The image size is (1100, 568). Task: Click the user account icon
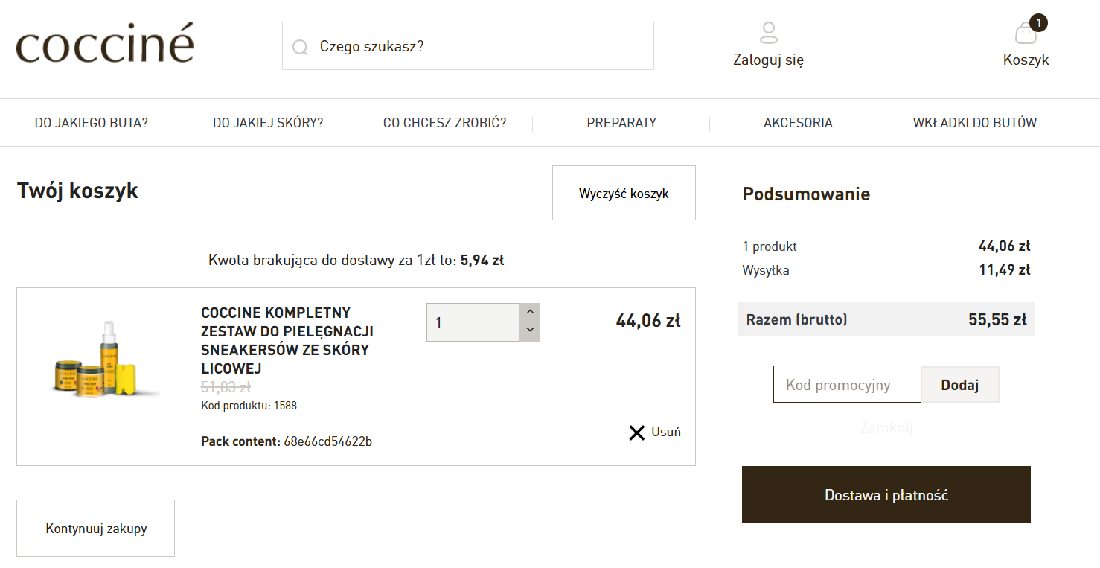(x=768, y=33)
